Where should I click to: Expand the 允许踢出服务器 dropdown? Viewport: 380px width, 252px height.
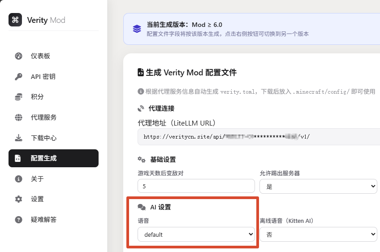coord(318,186)
